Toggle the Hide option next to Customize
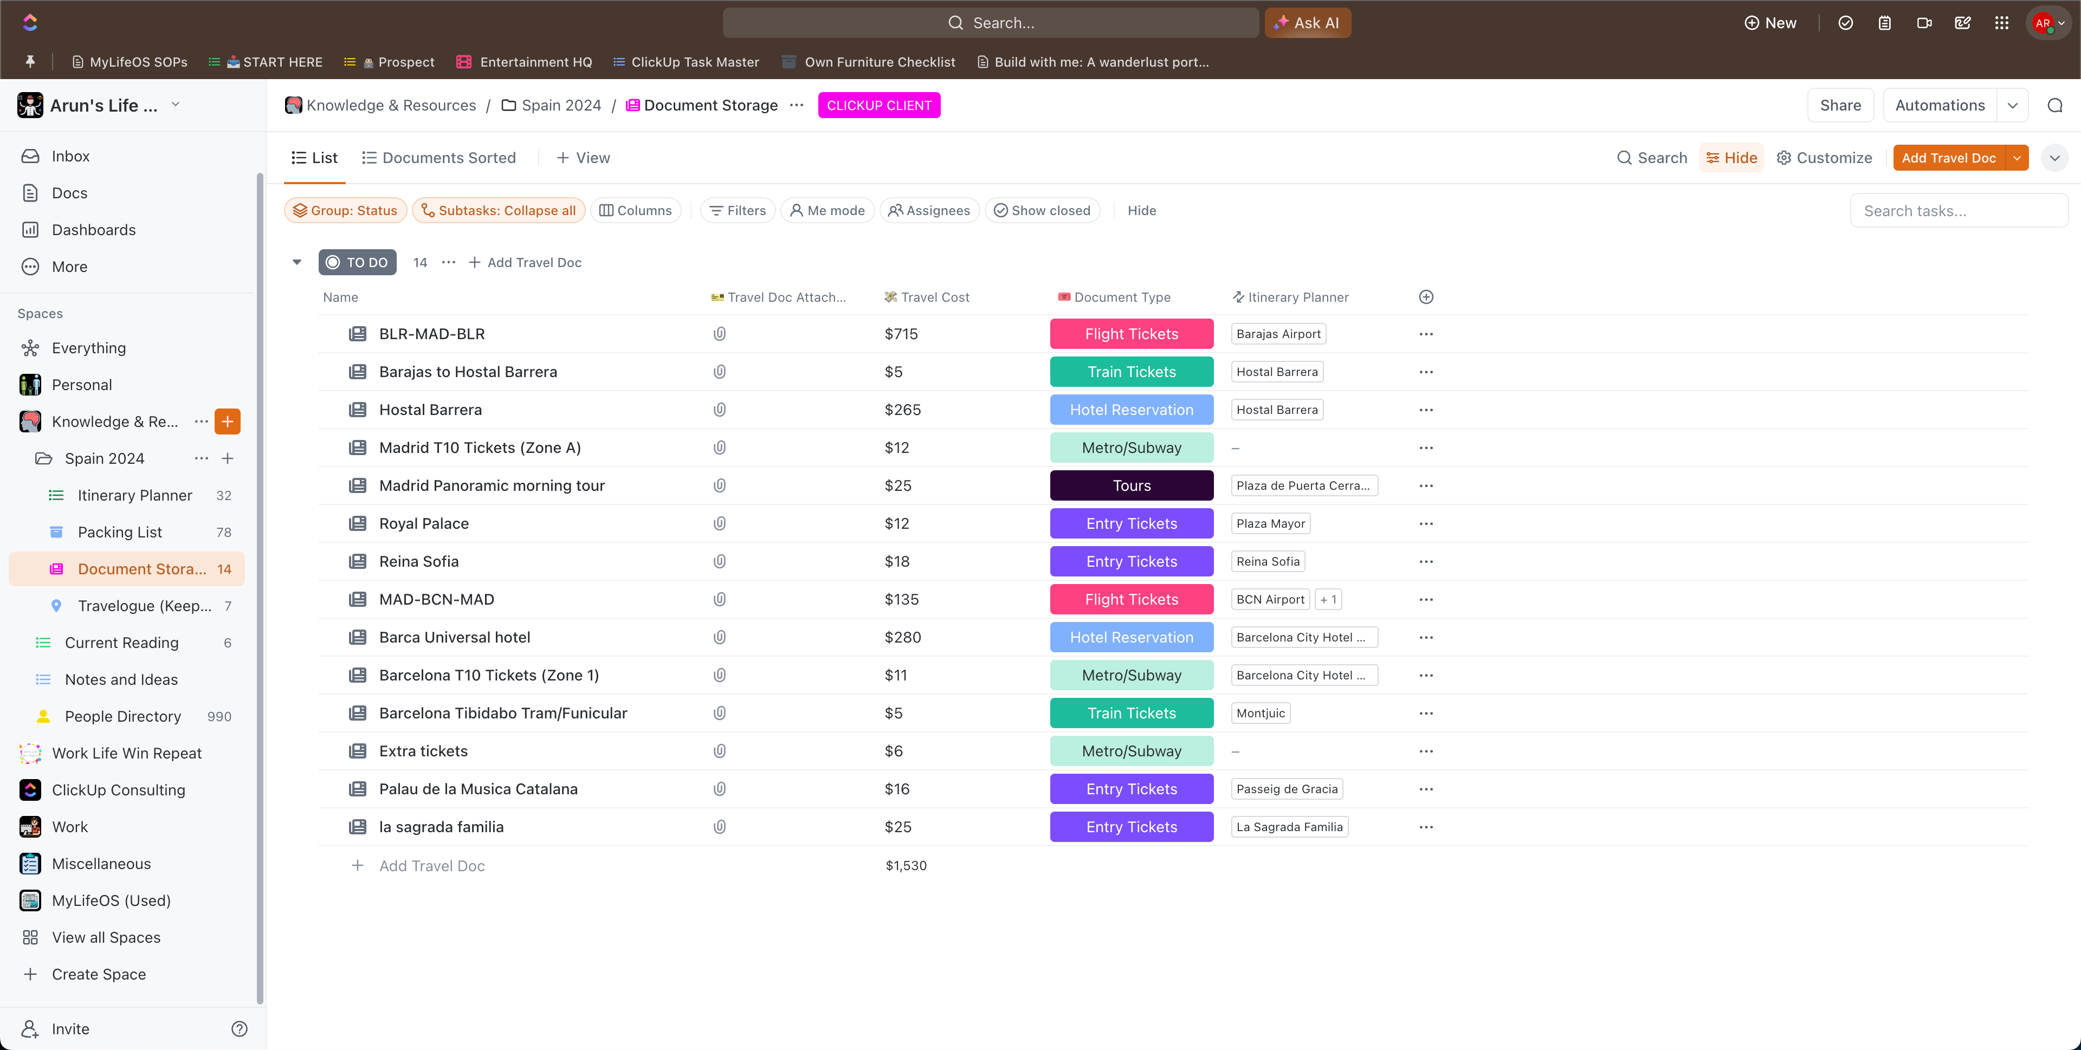Screen dimensions: 2081x1050 (x=1731, y=158)
